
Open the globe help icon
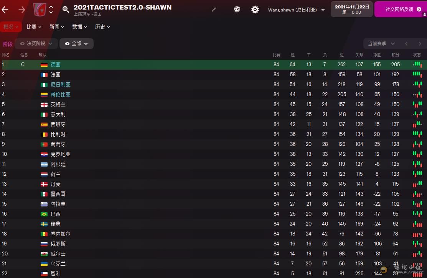pos(237,10)
